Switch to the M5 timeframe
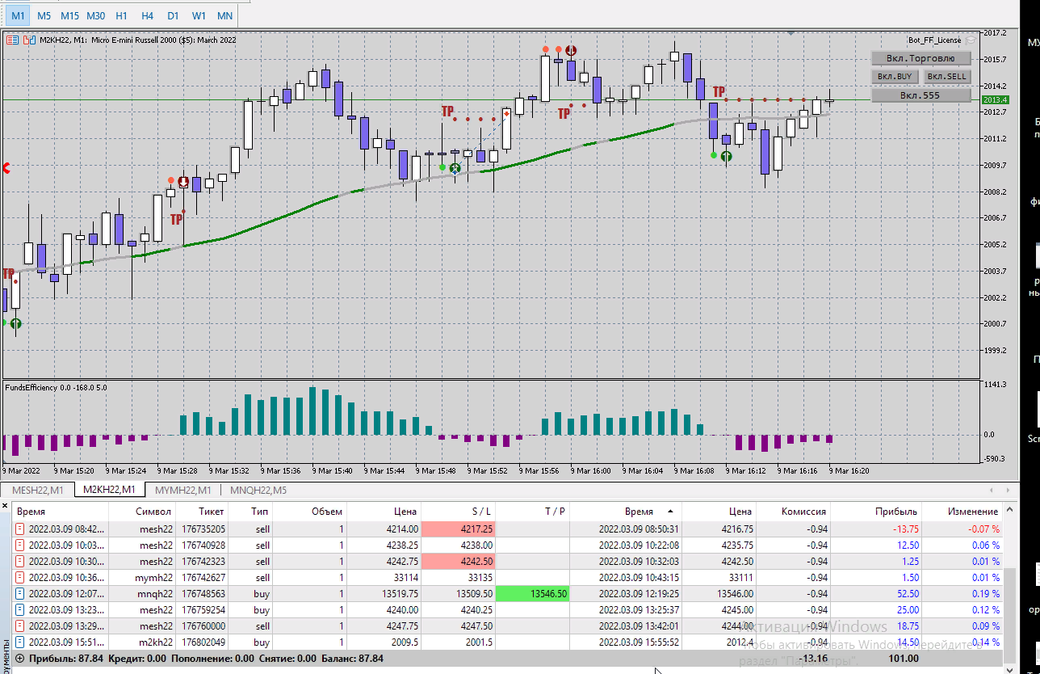Image resolution: width=1040 pixels, height=674 pixels. click(x=44, y=15)
